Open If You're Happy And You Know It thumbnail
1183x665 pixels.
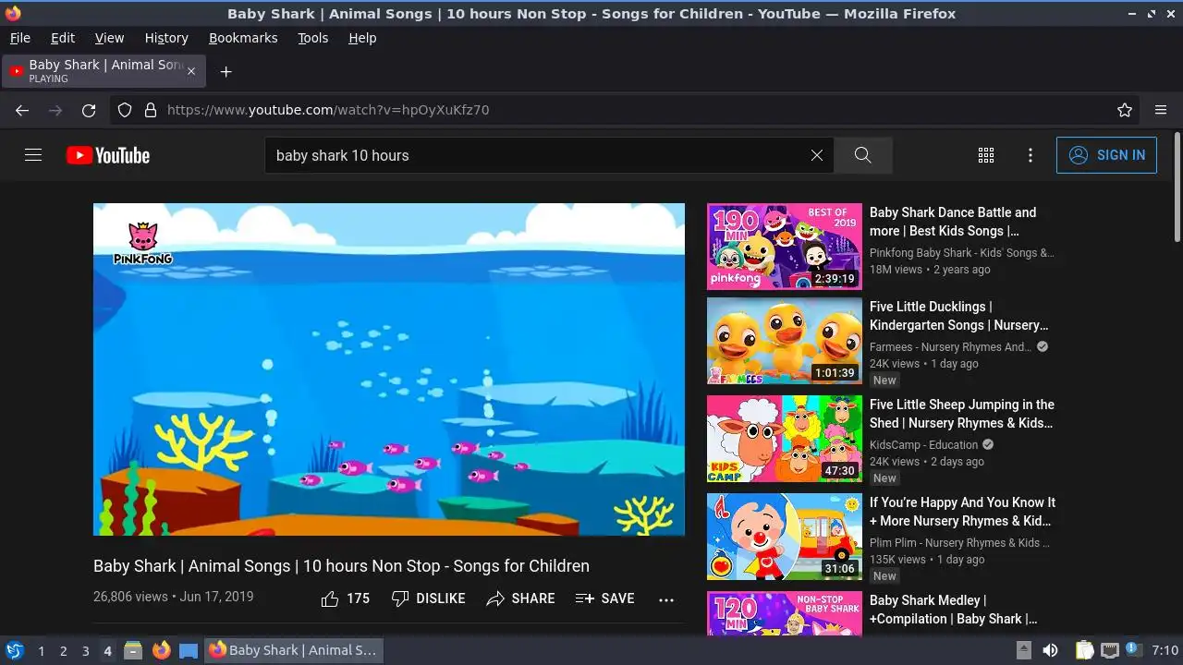click(785, 537)
